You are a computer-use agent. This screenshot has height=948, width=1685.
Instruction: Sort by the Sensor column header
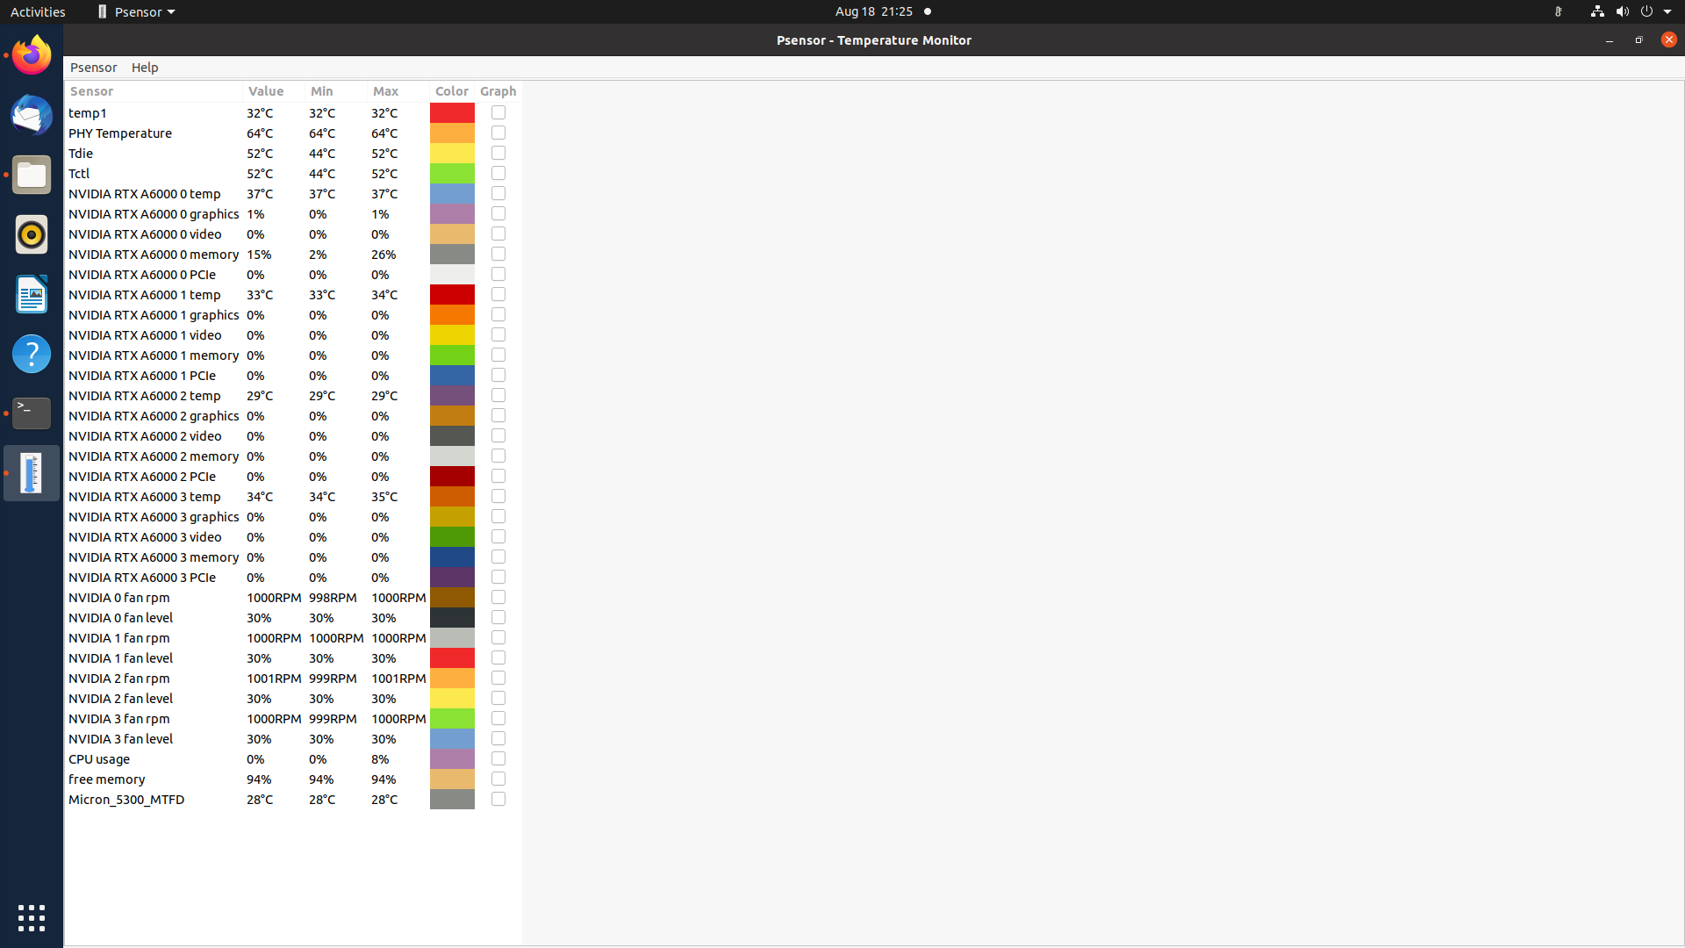(154, 91)
